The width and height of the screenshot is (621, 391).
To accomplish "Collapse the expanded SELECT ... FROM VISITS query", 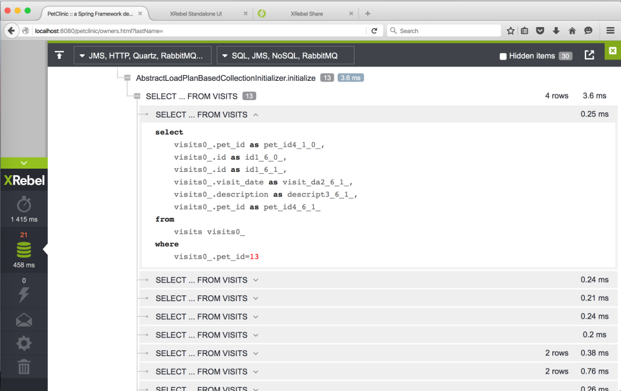I will point(257,114).
